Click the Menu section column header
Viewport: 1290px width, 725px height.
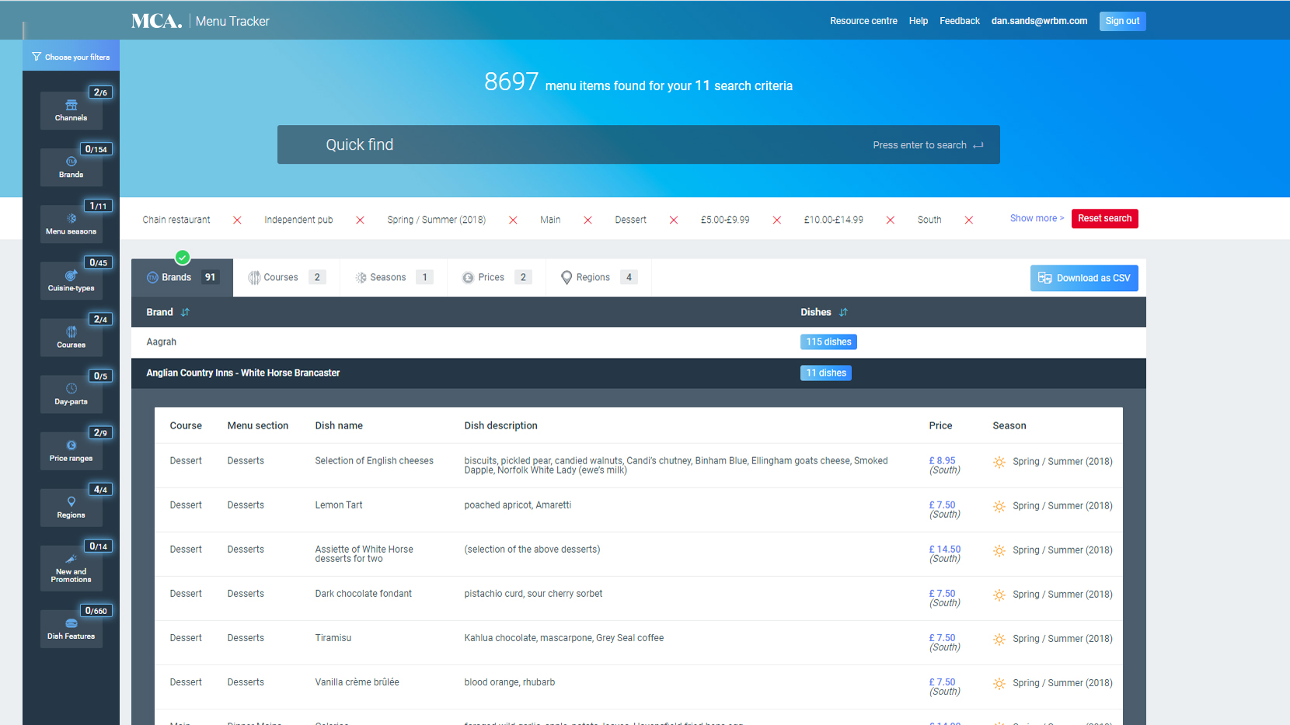click(258, 425)
